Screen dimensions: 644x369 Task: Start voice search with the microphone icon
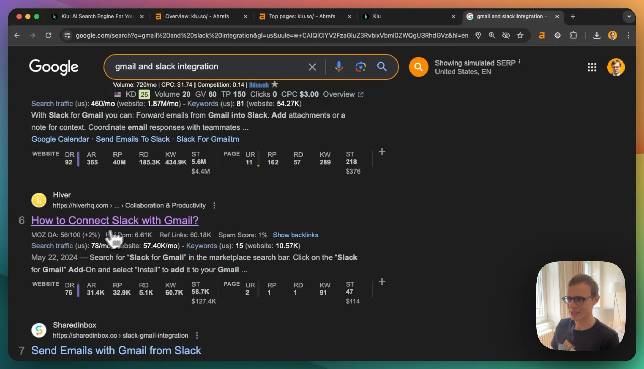point(339,67)
